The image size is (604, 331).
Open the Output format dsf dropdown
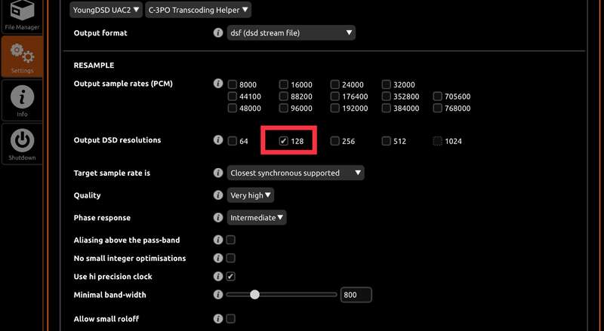[291, 33]
